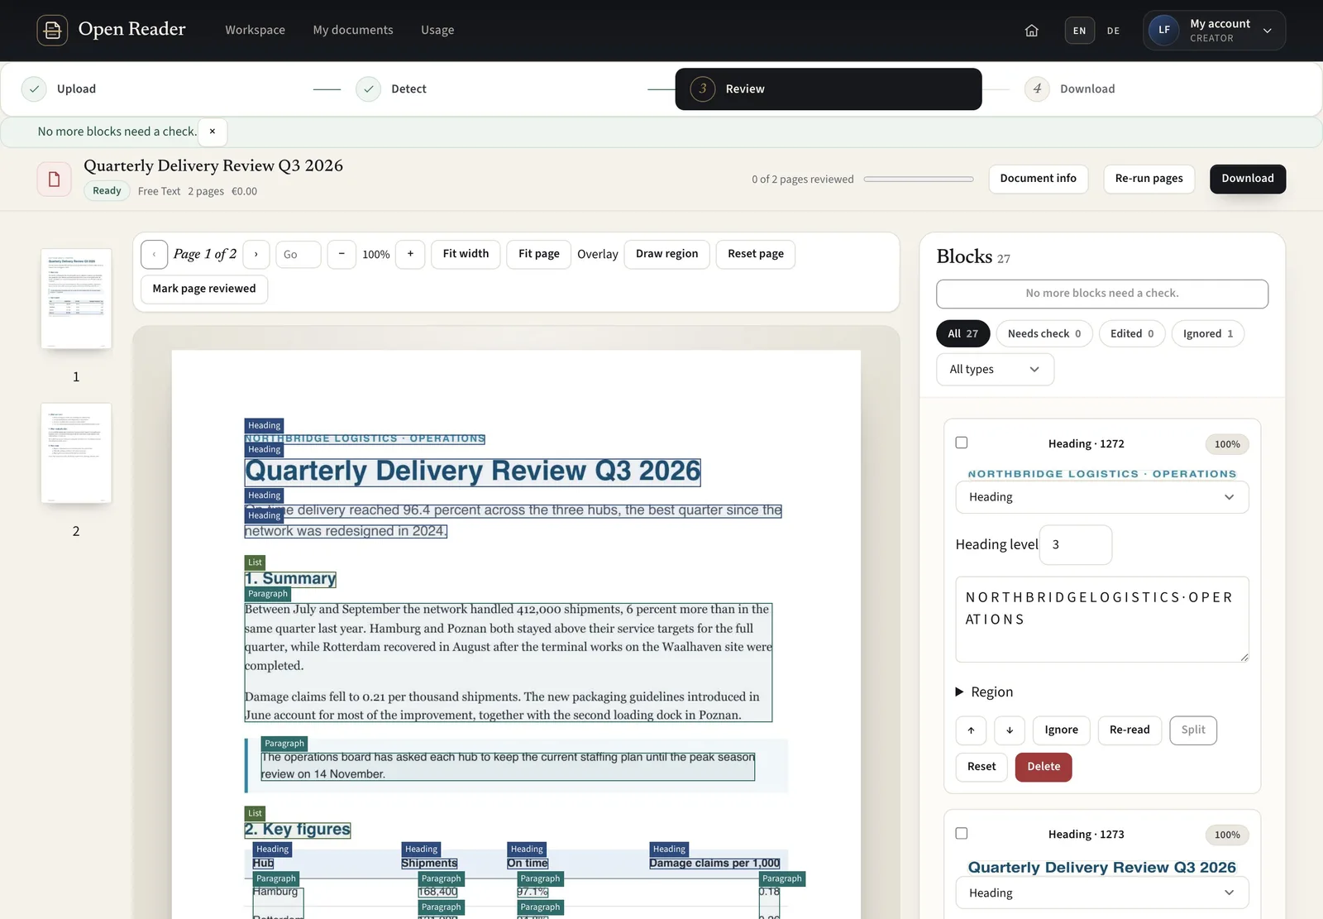This screenshot has width=1323, height=919.
Task: Show the Needs check filter tab
Action: [1044, 333]
